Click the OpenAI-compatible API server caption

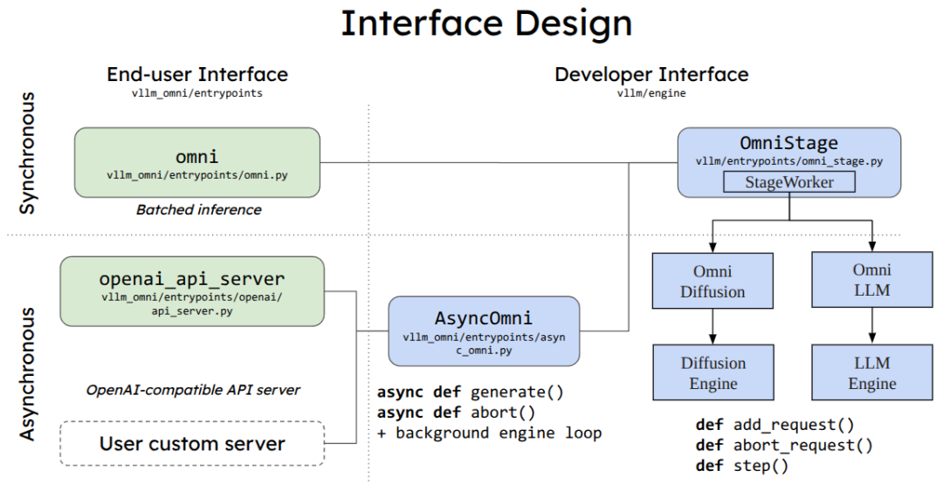click(x=193, y=391)
